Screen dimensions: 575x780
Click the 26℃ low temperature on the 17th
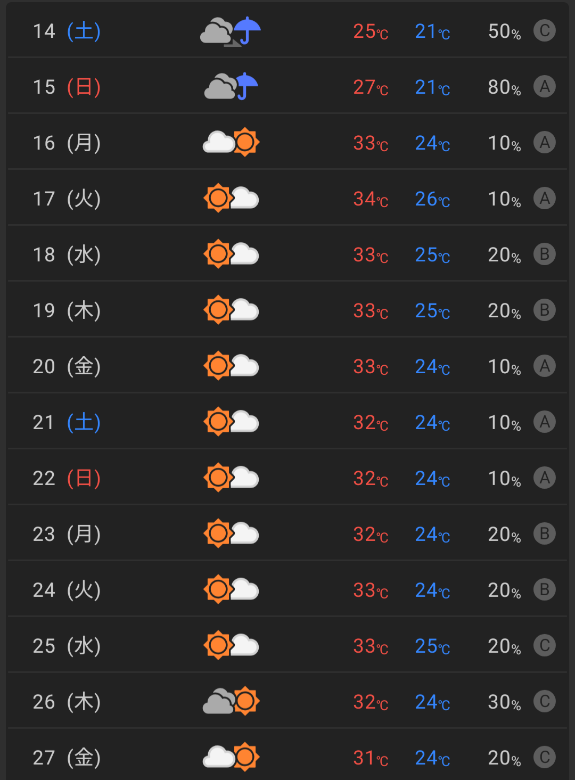(x=432, y=199)
